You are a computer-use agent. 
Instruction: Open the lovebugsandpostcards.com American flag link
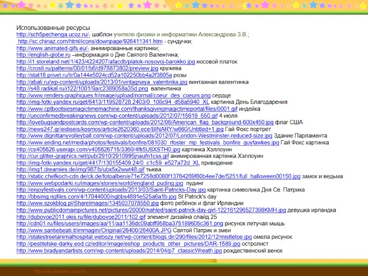145,122
